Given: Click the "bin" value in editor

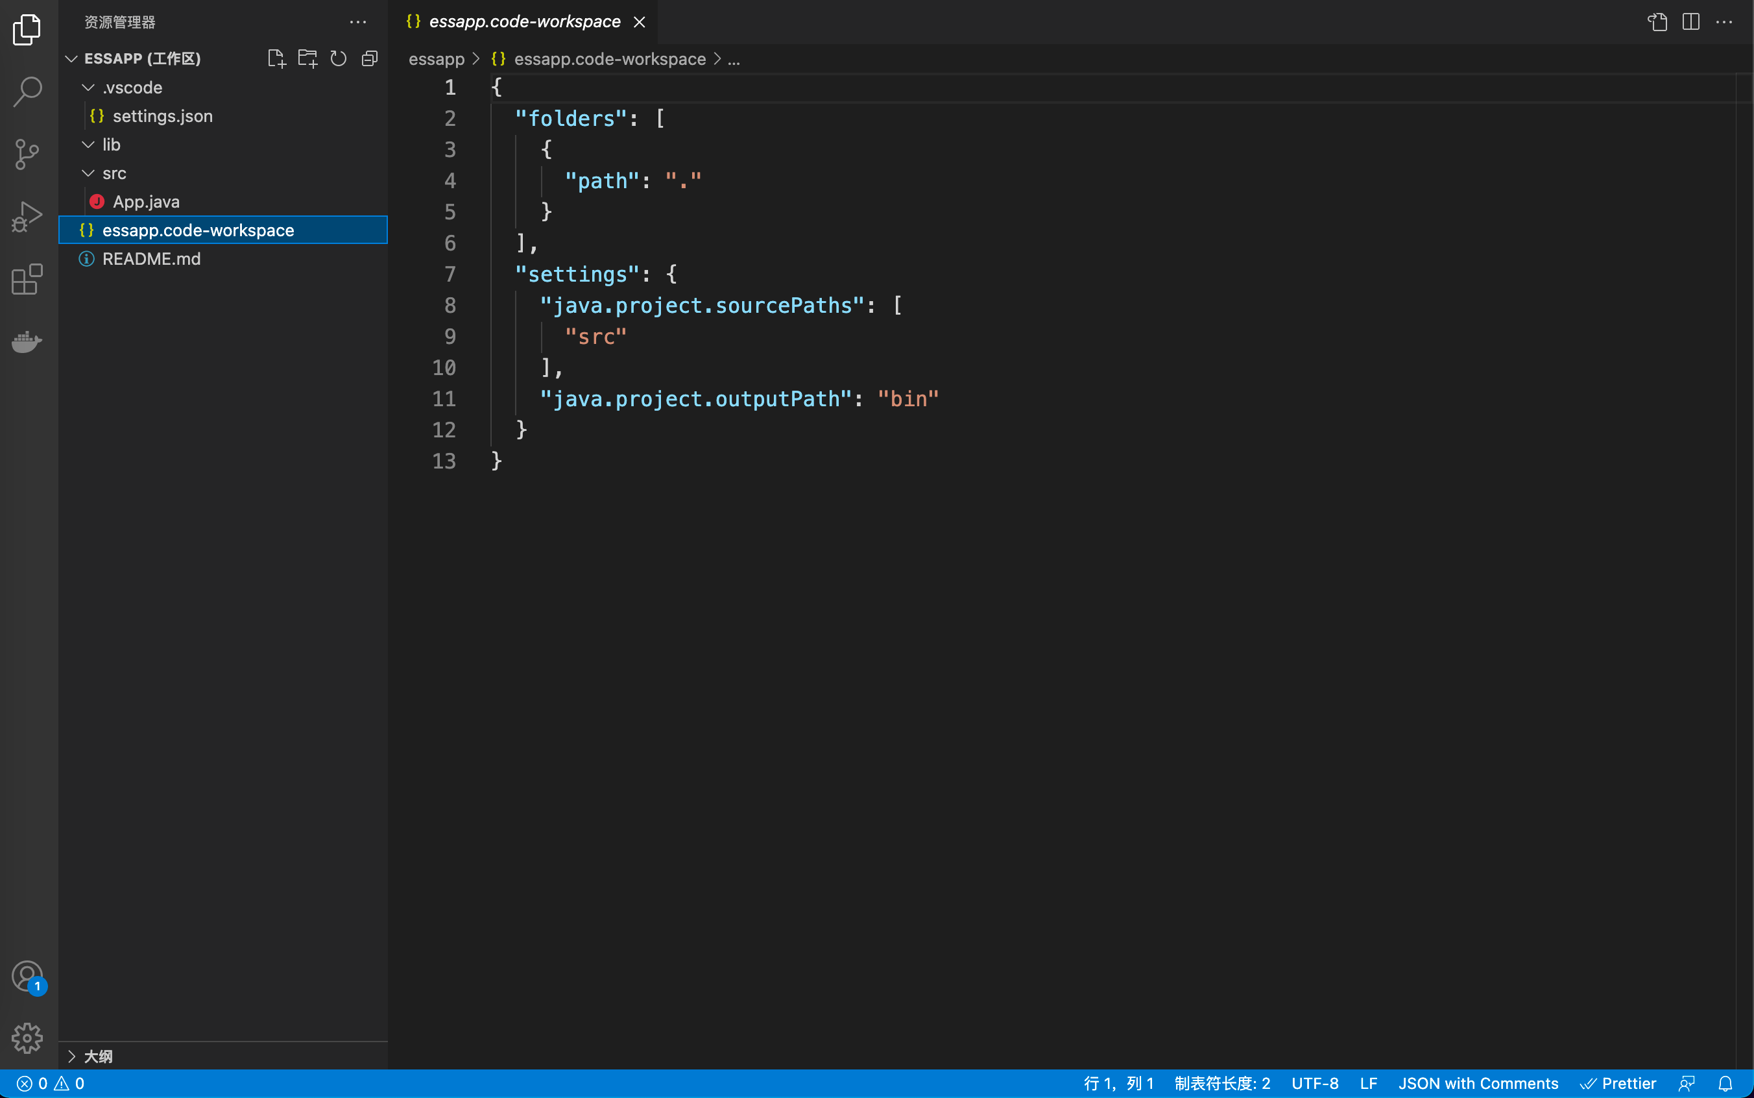Looking at the screenshot, I should click(x=908, y=398).
